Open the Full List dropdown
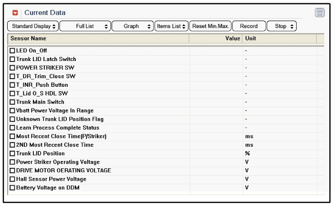Viewport: 334px width, 205px height. click(x=85, y=26)
